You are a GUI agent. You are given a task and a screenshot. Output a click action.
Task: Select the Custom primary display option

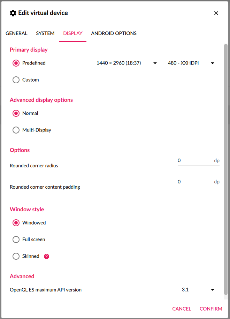point(16,80)
